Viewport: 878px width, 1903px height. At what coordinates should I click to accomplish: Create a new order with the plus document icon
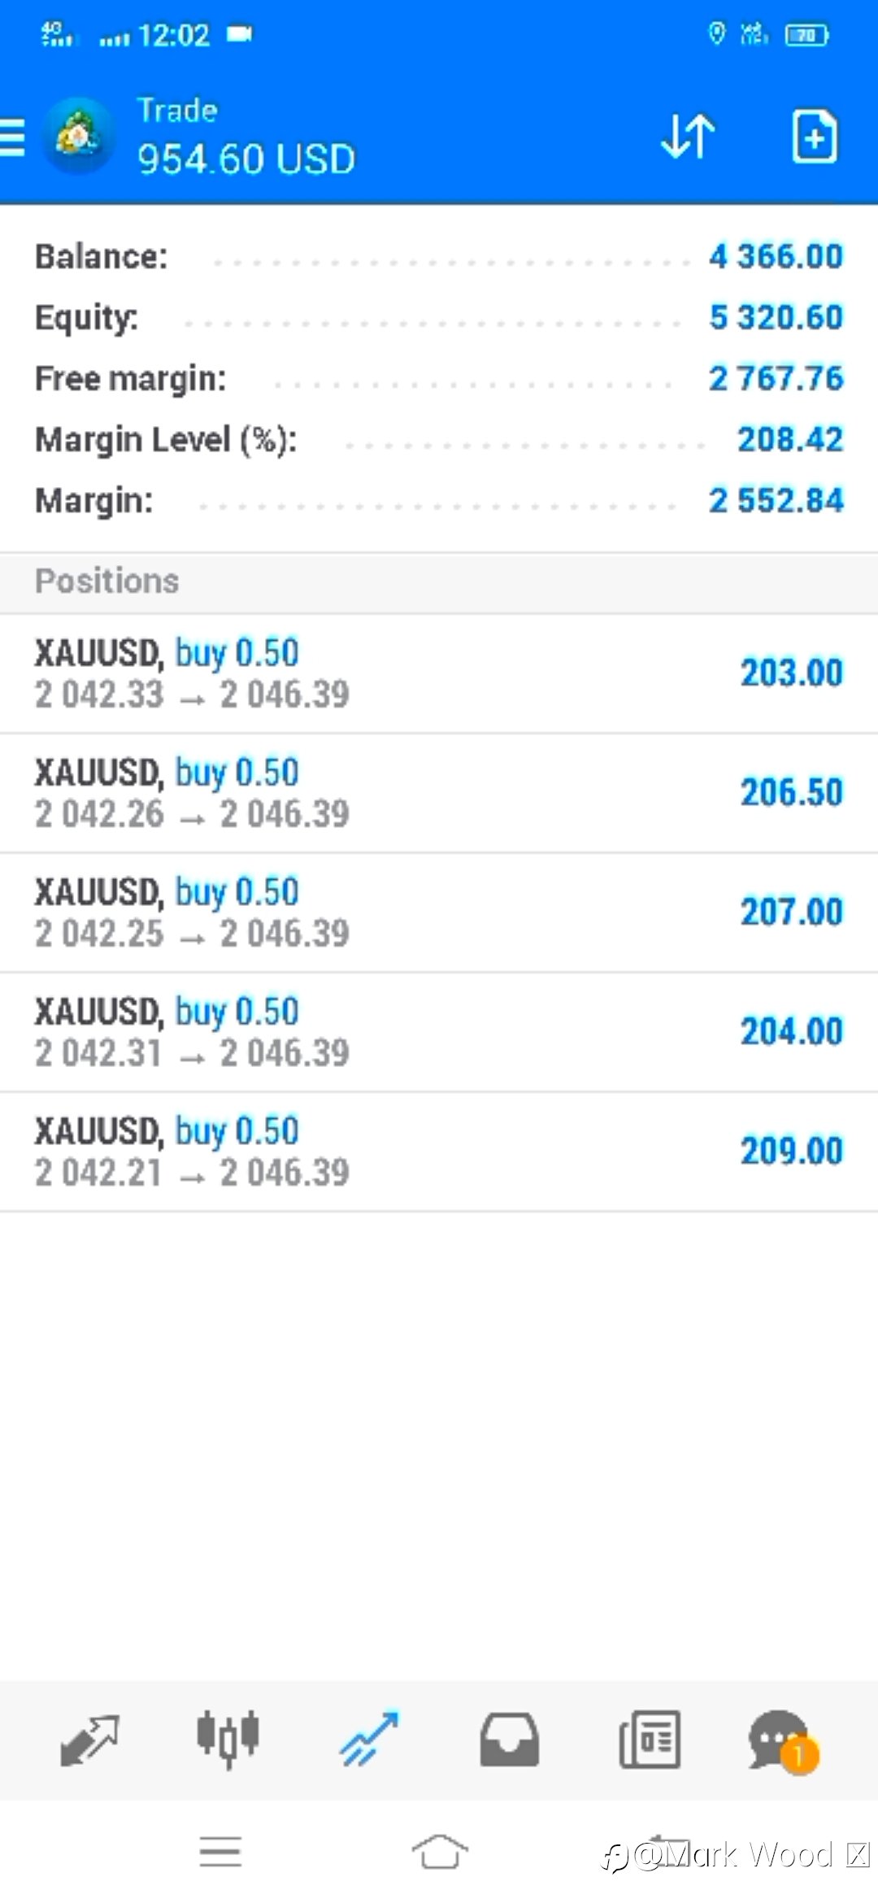coord(815,136)
